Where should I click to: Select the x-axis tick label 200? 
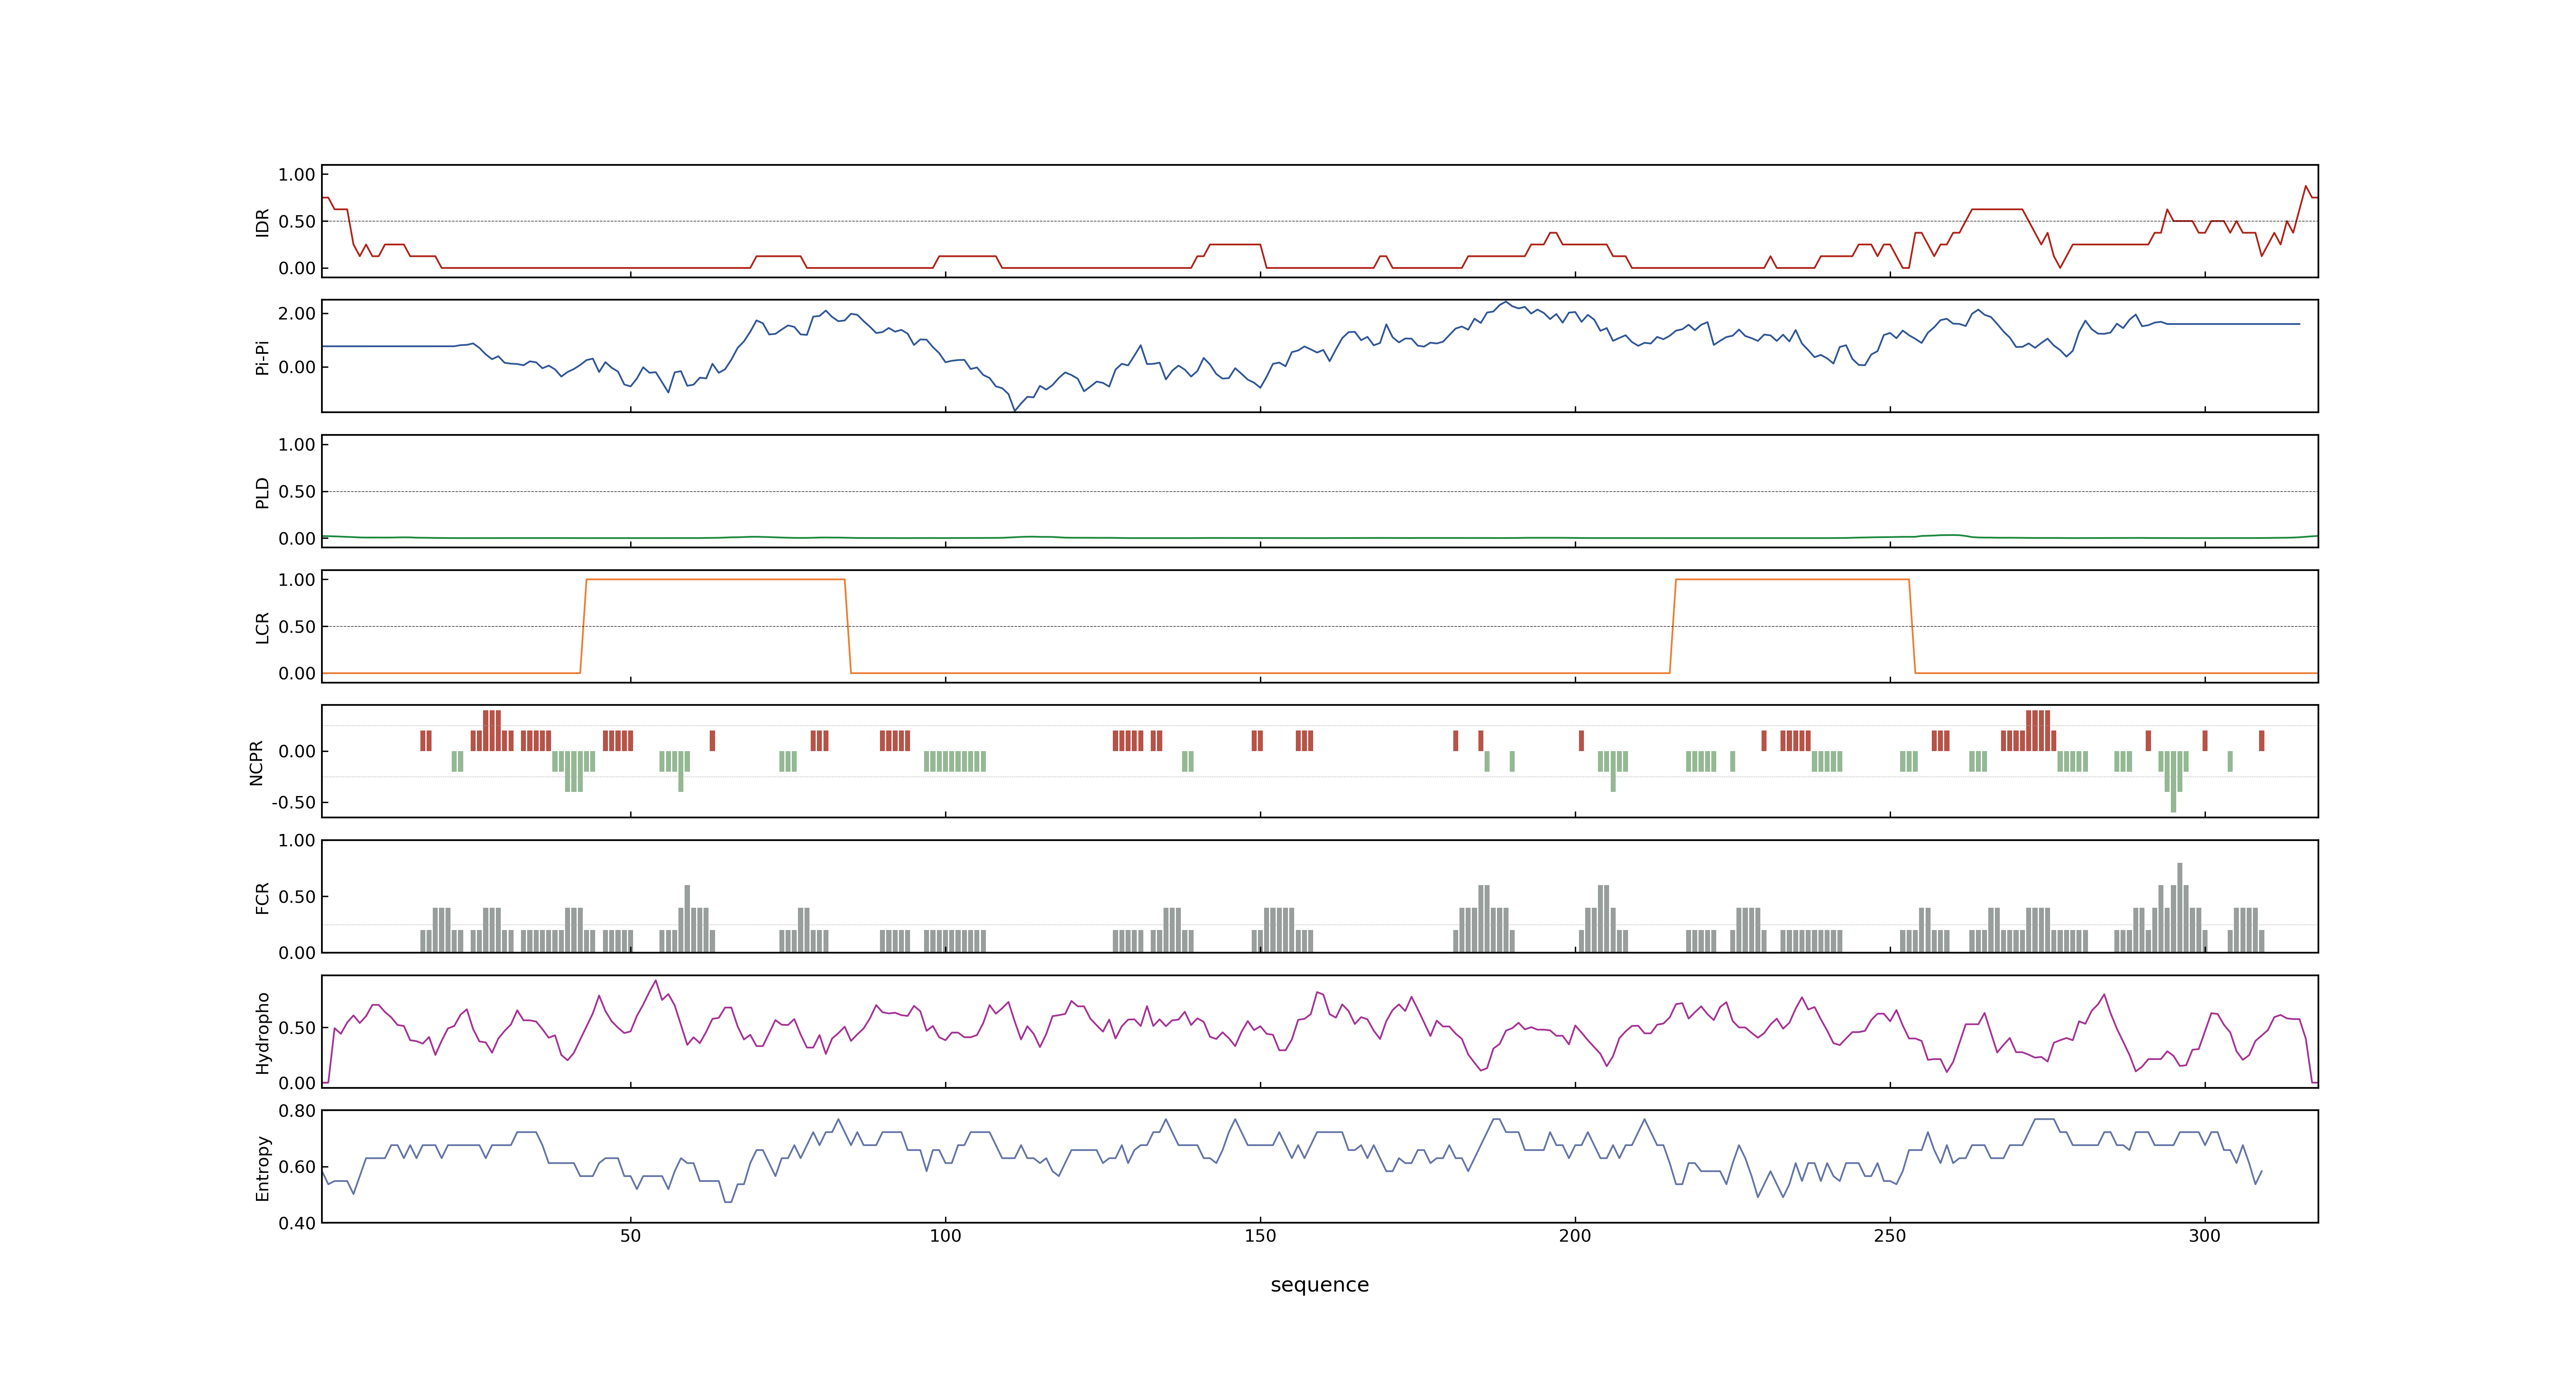pyautogui.click(x=1575, y=1235)
